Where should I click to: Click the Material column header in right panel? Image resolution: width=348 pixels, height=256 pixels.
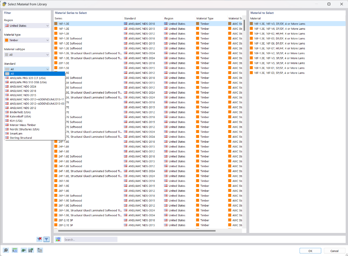pyautogui.click(x=297, y=18)
